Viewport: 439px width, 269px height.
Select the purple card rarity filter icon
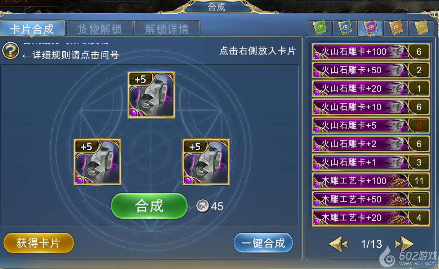point(371,28)
